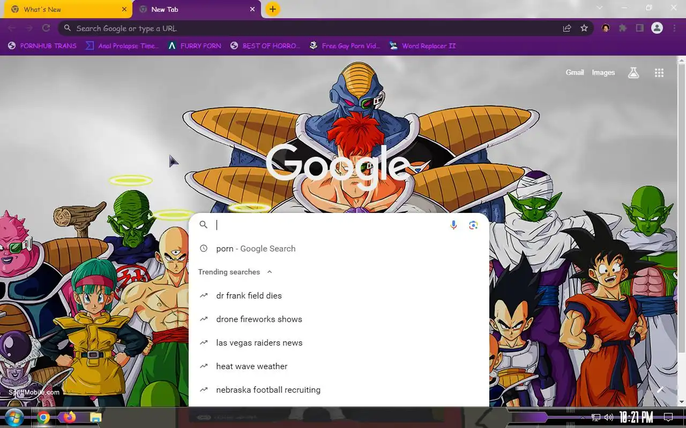Open File Explorer from the taskbar
686x428 pixels.
point(95,418)
